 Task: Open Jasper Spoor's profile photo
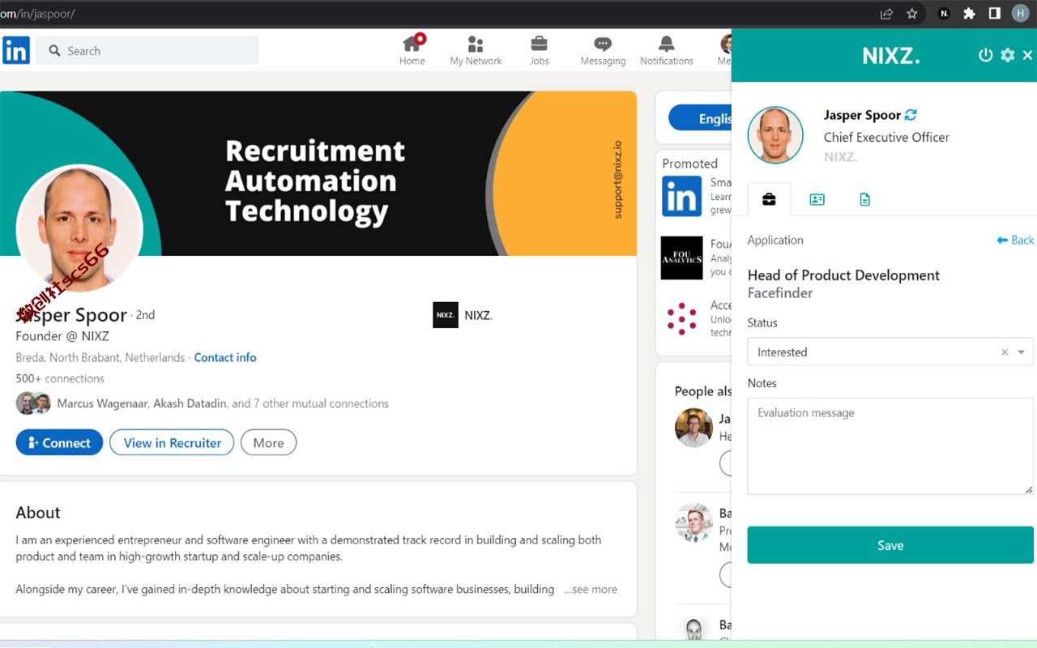point(79,229)
